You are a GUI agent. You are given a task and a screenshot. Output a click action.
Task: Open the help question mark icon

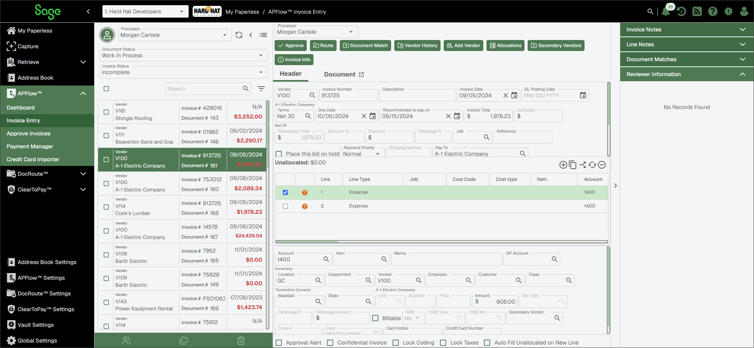[713, 12]
